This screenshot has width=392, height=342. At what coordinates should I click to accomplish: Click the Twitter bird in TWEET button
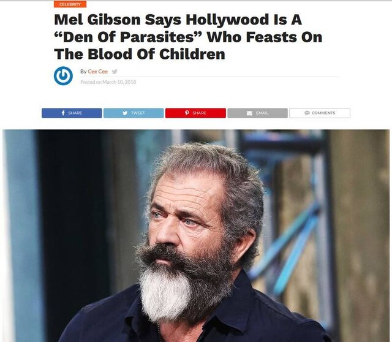pos(125,113)
